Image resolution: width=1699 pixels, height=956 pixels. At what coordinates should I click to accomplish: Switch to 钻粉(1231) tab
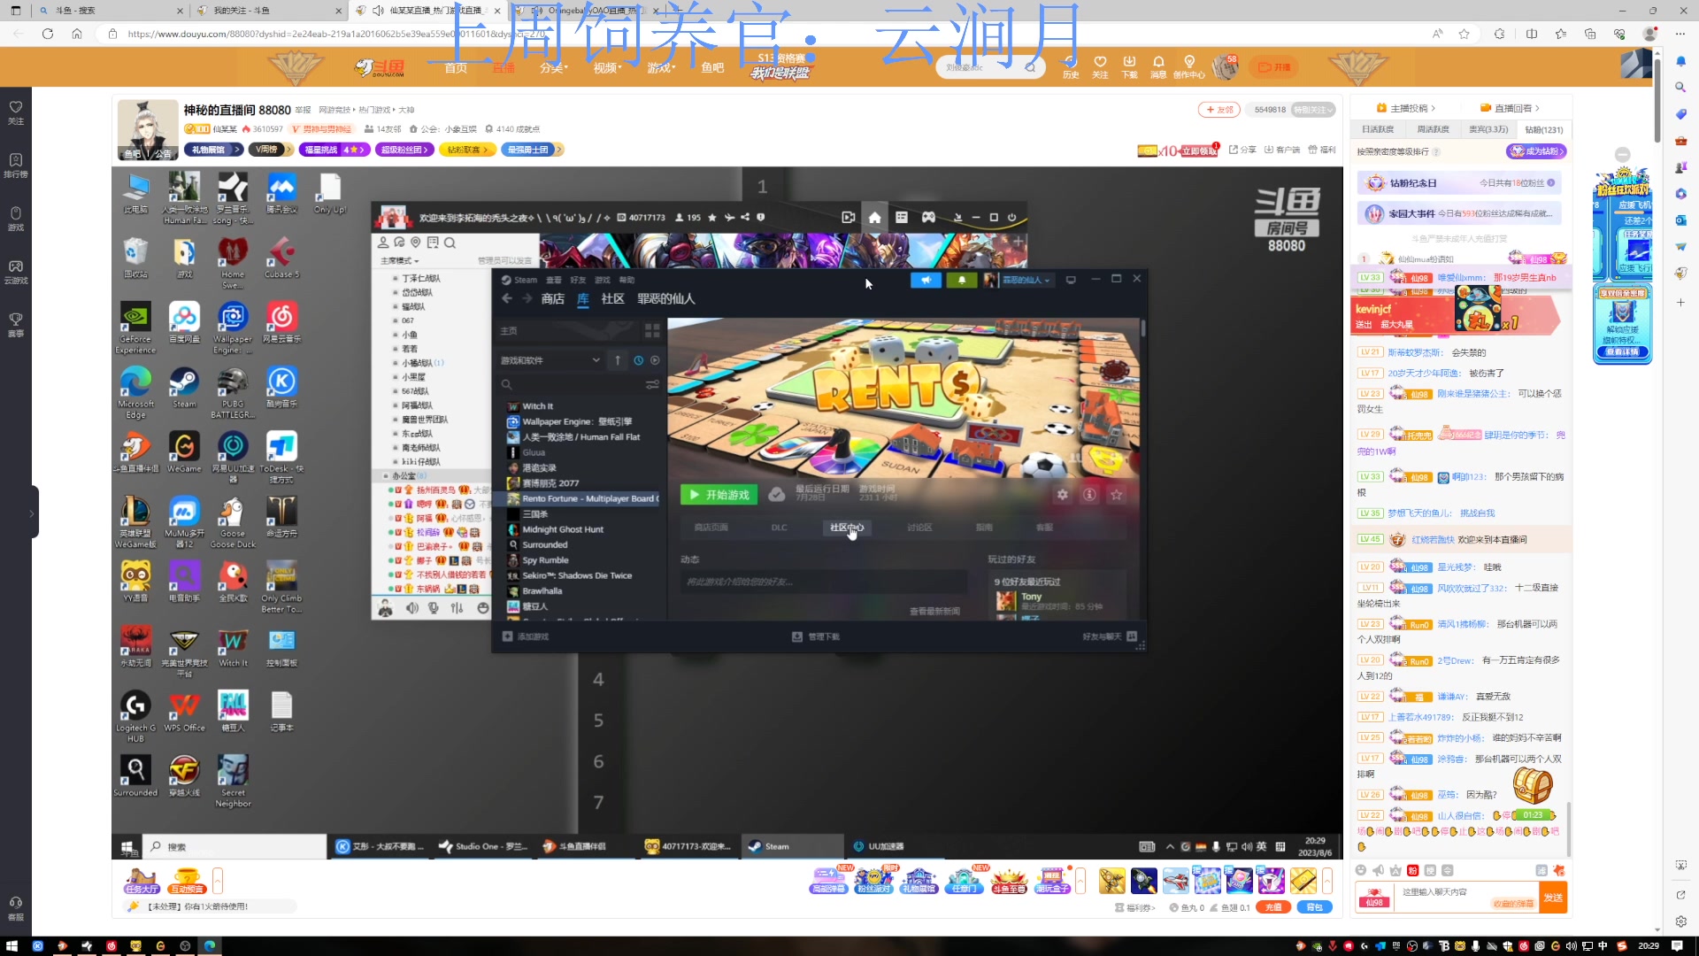[1544, 129]
